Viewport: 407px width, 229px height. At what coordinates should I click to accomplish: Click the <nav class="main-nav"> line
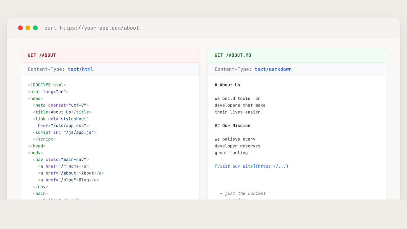[x=61, y=159]
